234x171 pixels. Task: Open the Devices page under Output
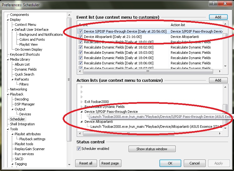pyautogui.click(x=25, y=114)
